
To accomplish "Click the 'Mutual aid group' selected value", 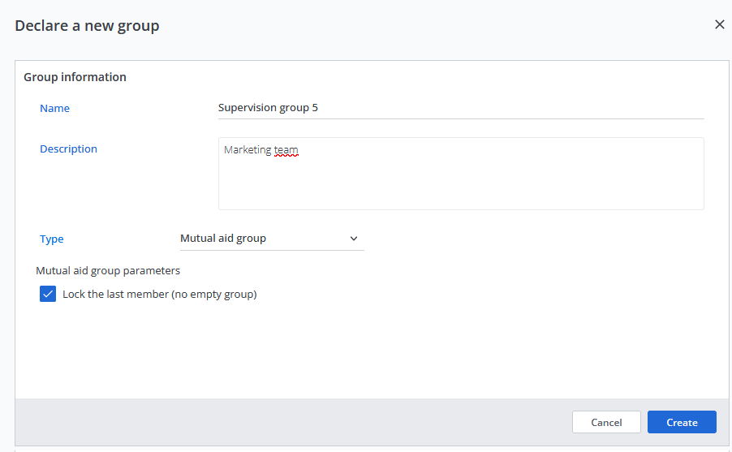I will pyautogui.click(x=223, y=239).
